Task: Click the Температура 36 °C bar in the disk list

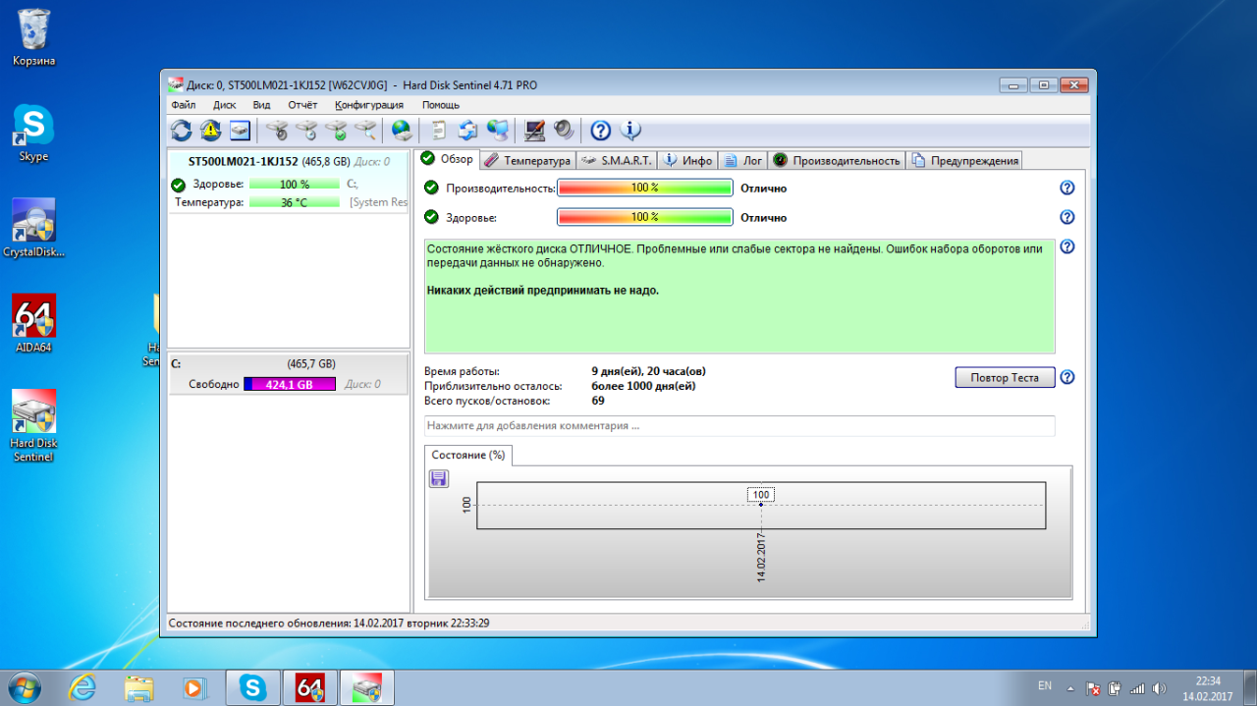Action: pos(294,202)
